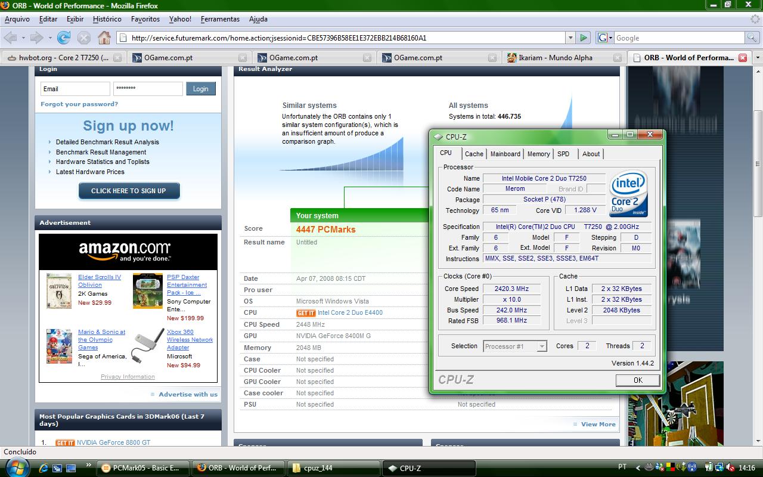This screenshot has height=477, width=763.
Task: Click the amazon.com banner ad
Action: (128, 252)
